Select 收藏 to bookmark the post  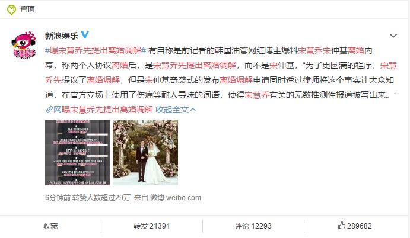(50, 226)
